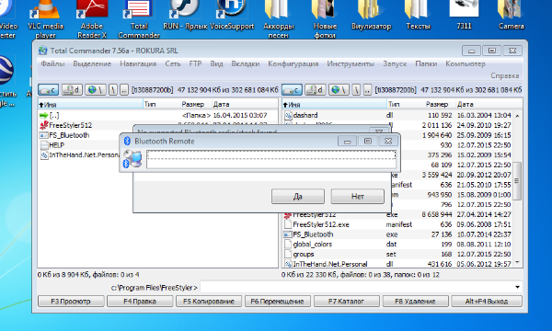Click the Да button in dialog
Image resolution: width=552 pixels, height=331 pixels.
(x=298, y=196)
